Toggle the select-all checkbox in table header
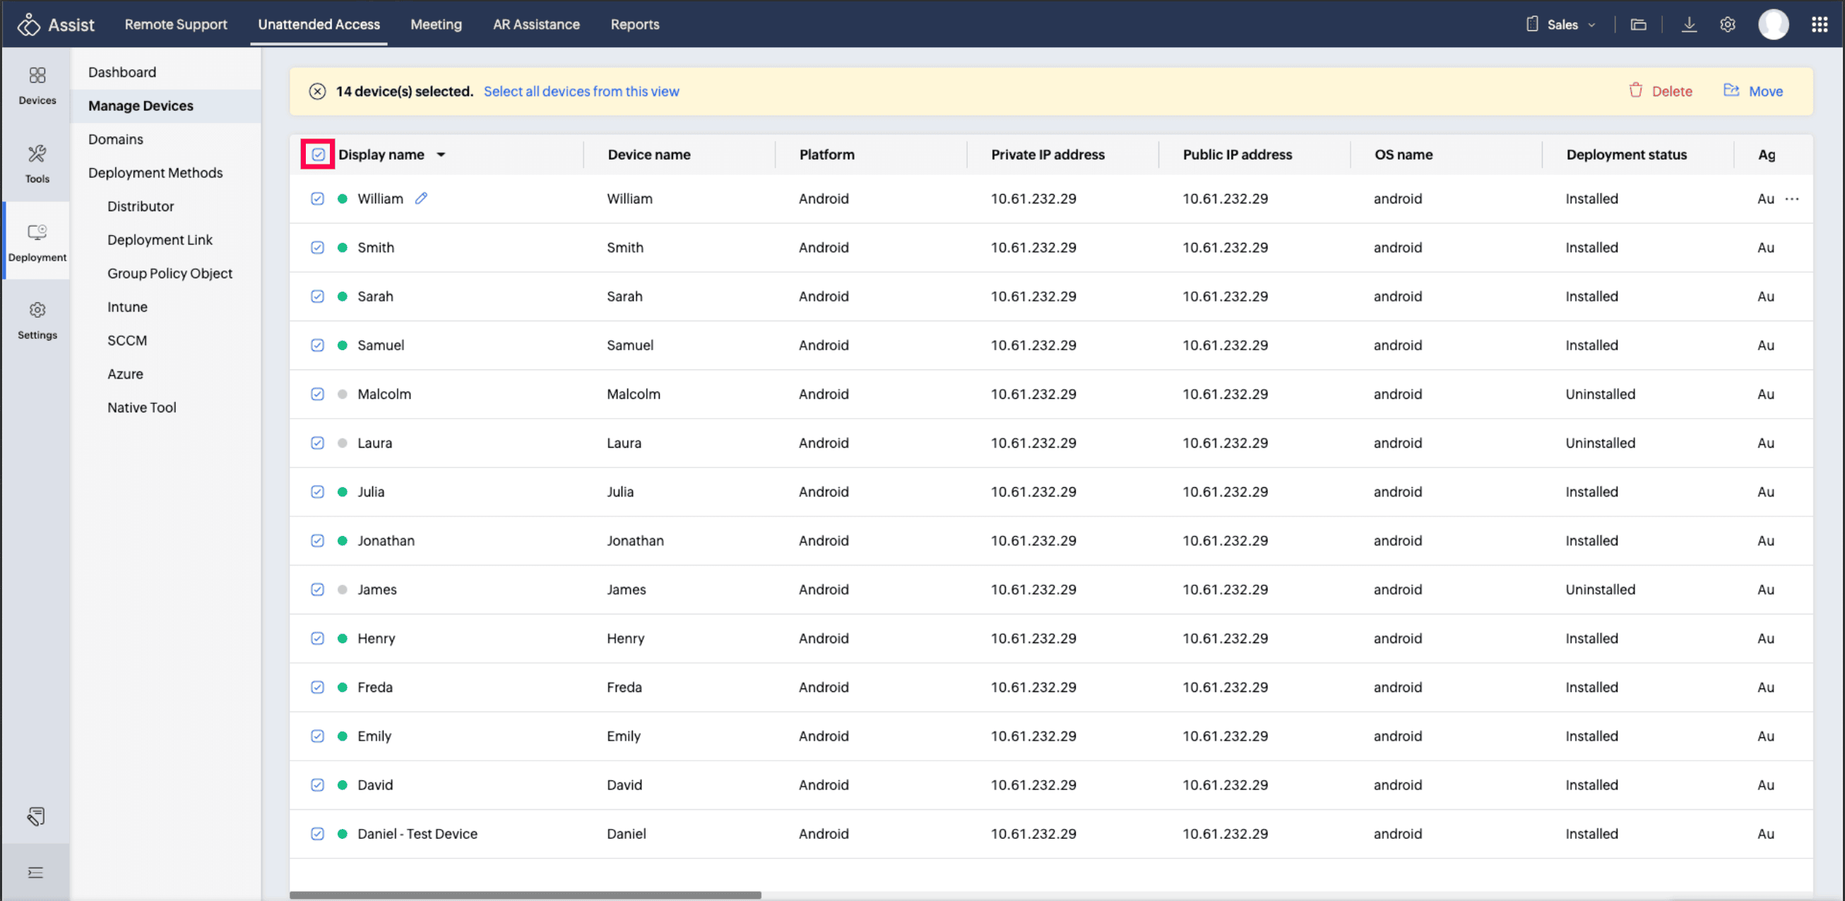 (318, 155)
